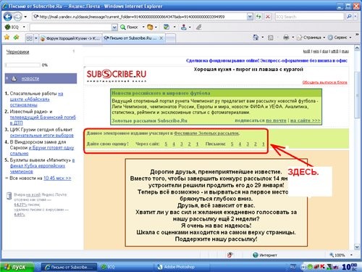The width and height of the screenshot is (362, 272).
Task: Open the Поиск button dropdown arrow
Action: pos(143,27)
